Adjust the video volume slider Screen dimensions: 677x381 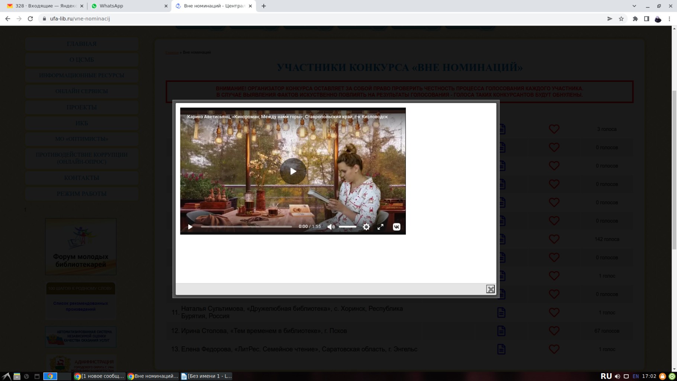tap(347, 227)
